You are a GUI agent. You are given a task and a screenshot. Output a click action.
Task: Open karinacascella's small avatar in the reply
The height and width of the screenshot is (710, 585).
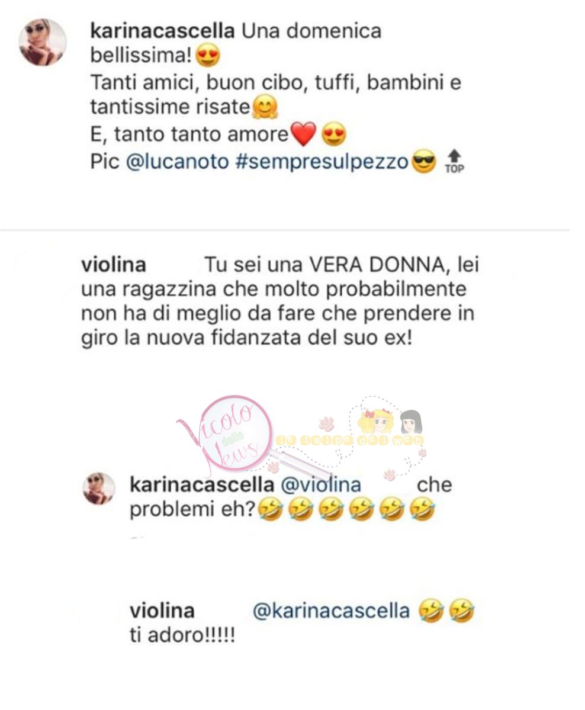[99, 489]
